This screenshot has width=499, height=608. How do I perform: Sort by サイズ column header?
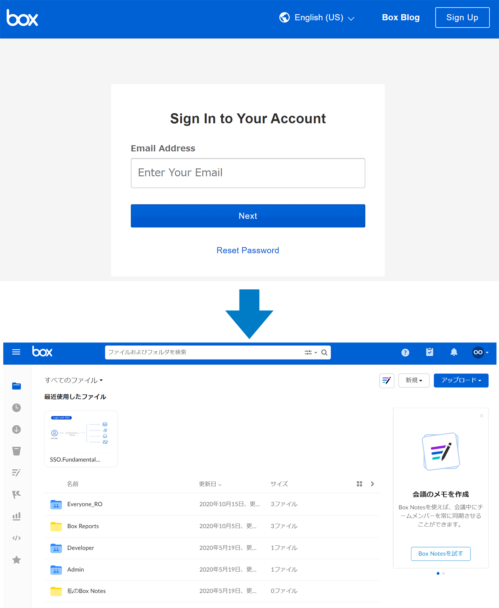pyautogui.click(x=279, y=484)
